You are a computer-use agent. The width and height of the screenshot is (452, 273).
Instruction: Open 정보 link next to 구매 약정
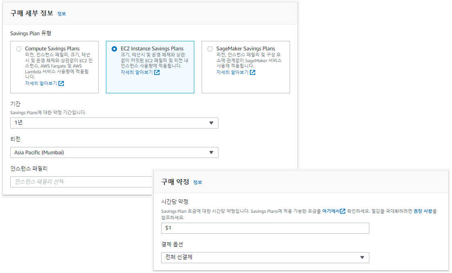click(198, 183)
